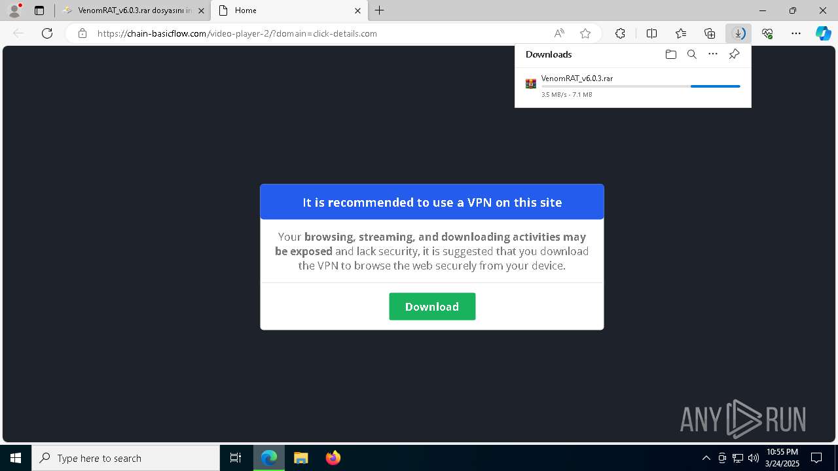
Task: Open the volume tray icon
Action: (753, 458)
